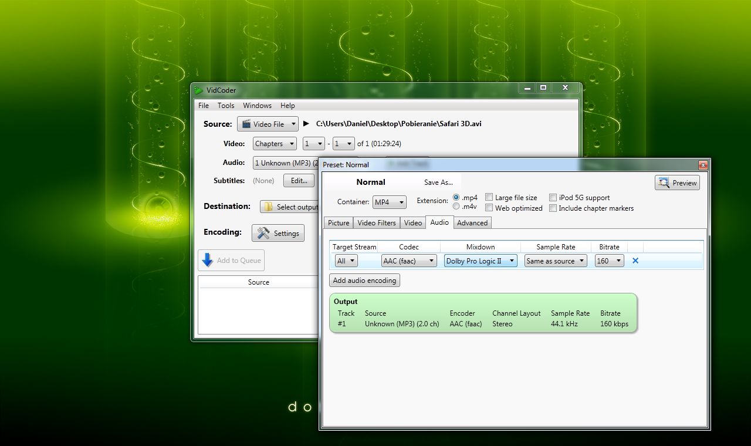Enable Include chapter markers checkbox
The image size is (751, 446).
[x=553, y=208]
